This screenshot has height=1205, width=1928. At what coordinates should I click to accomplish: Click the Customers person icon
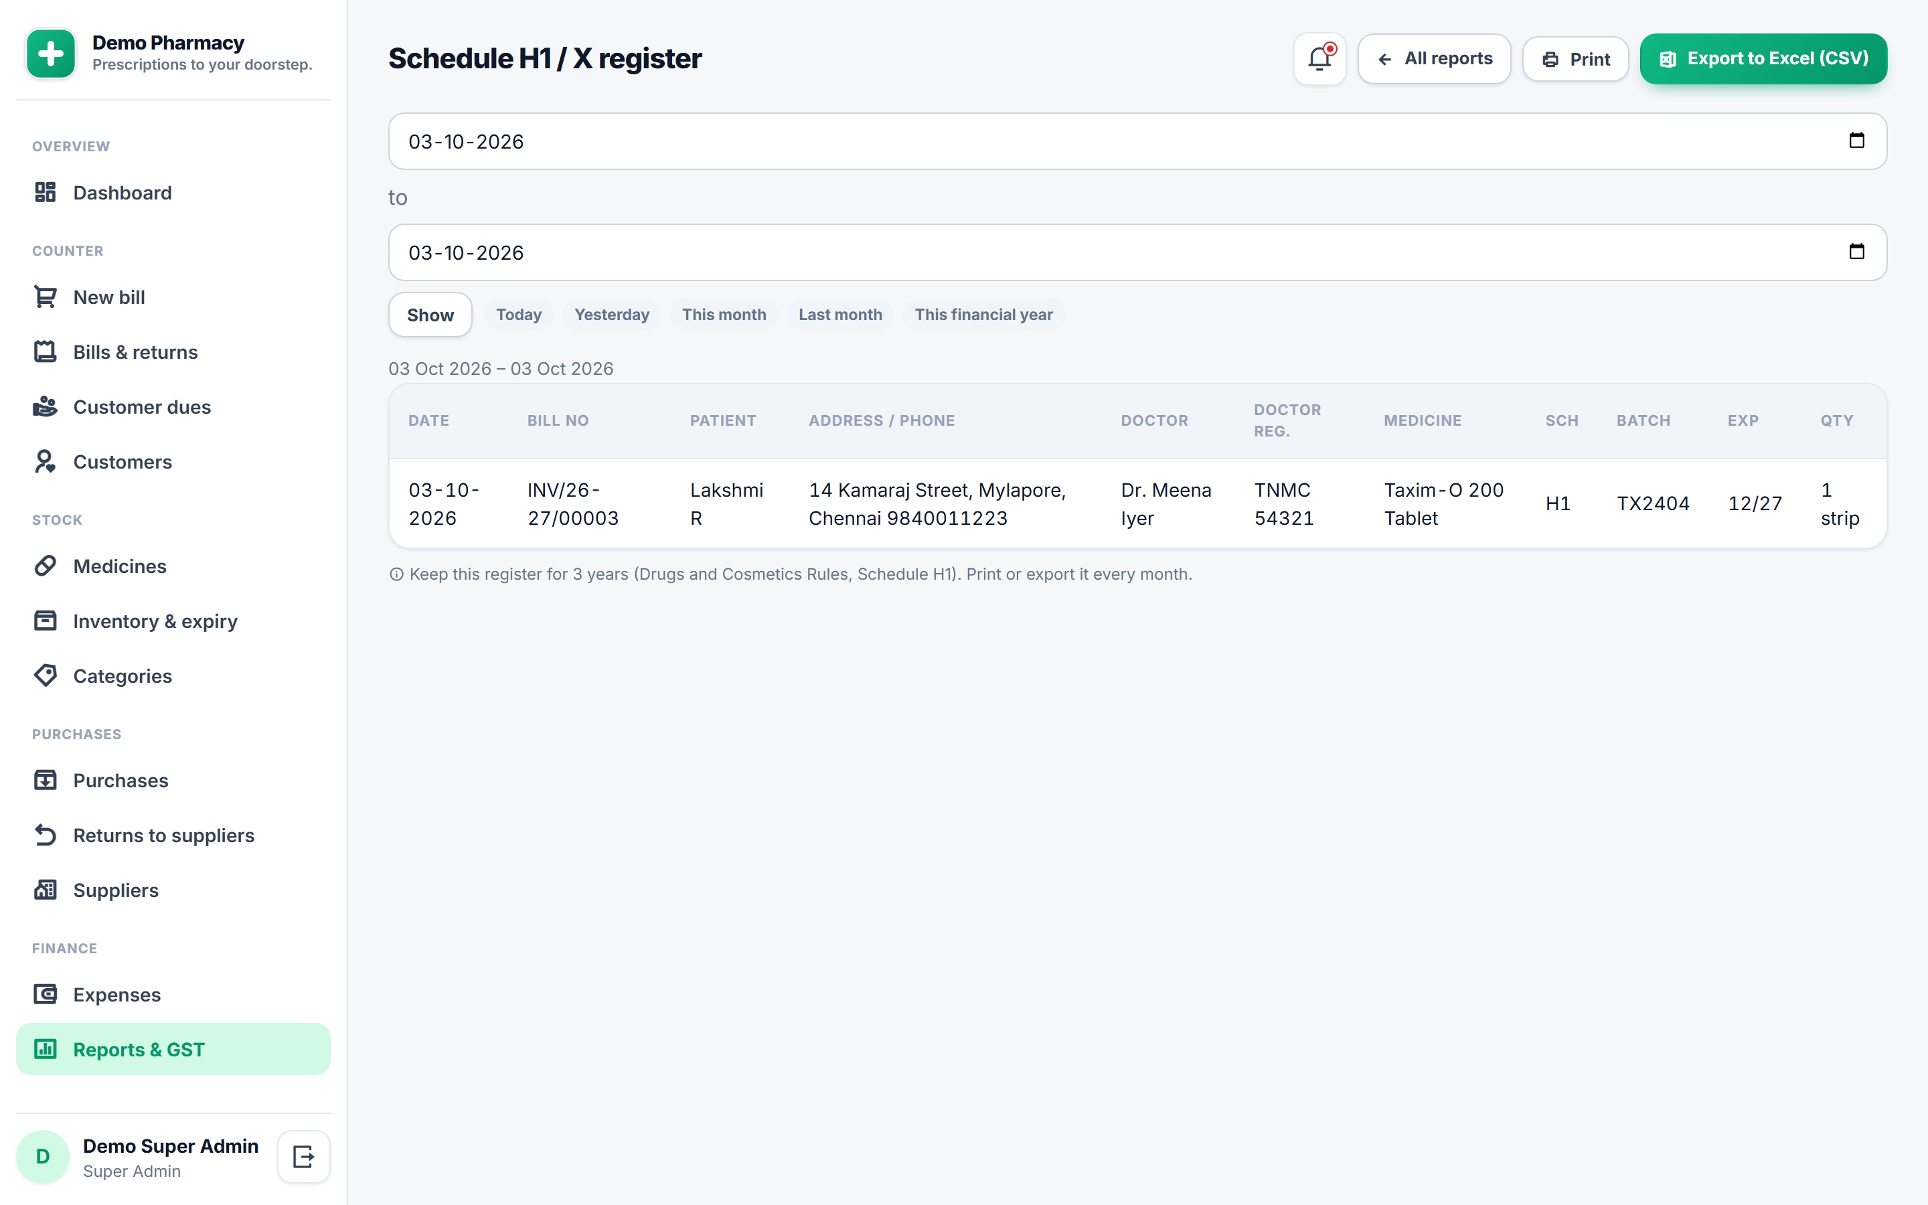[x=46, y=461]
